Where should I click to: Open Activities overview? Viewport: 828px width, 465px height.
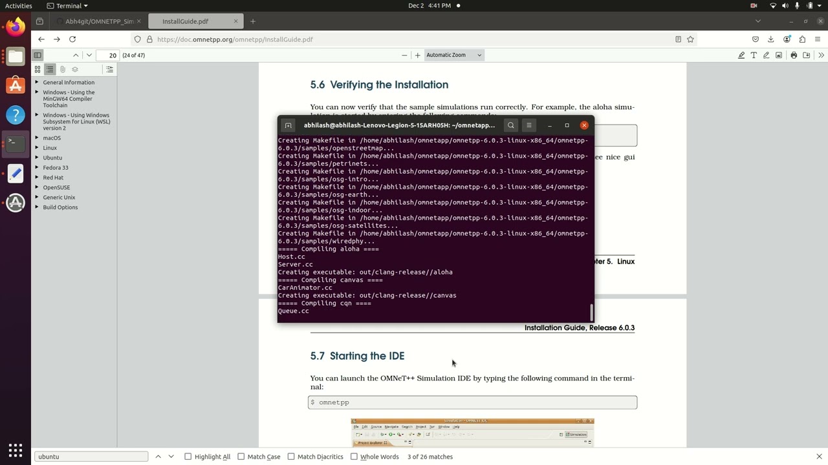point(19,6)
